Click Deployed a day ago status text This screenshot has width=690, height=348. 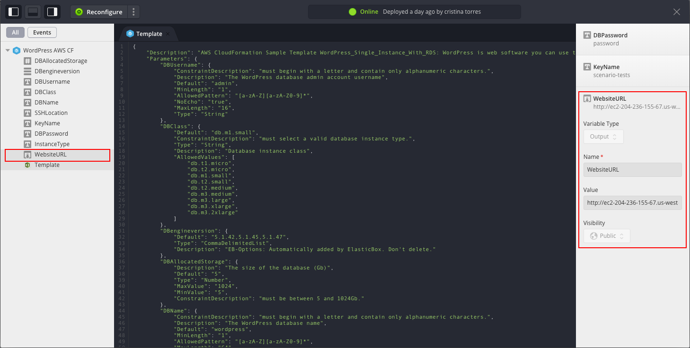432,12
